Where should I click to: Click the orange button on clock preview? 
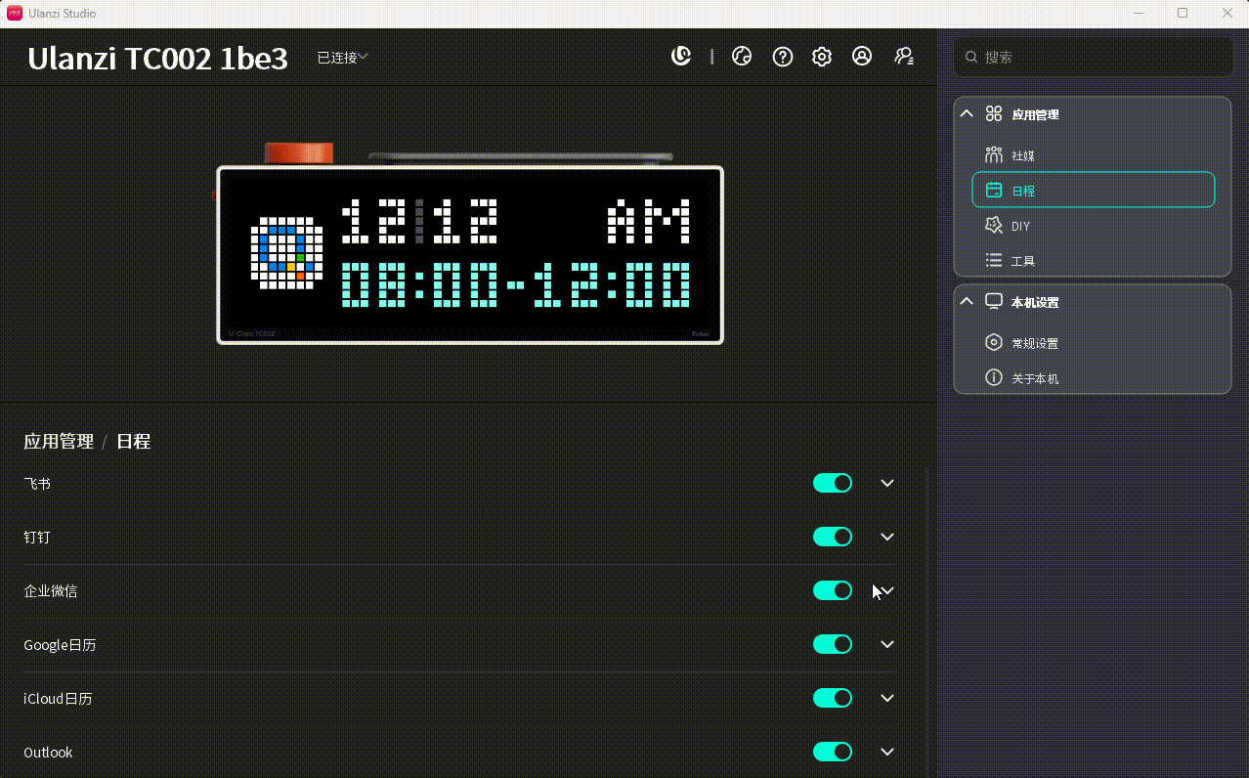299,153
